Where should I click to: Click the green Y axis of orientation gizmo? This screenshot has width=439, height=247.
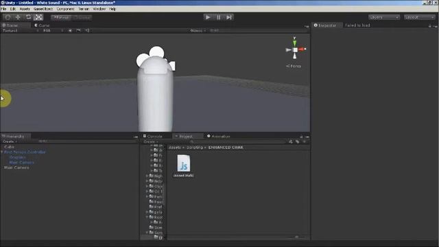pos(294,43)
